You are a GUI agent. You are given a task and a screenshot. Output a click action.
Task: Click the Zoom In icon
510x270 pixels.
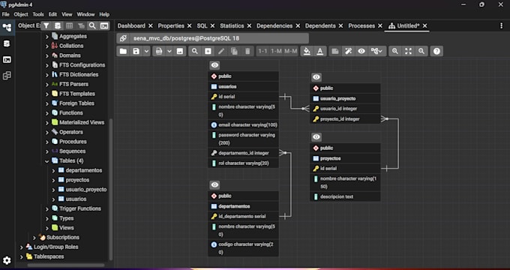394,51
